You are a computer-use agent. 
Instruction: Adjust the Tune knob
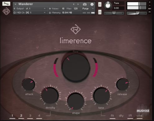pos(108,6)
